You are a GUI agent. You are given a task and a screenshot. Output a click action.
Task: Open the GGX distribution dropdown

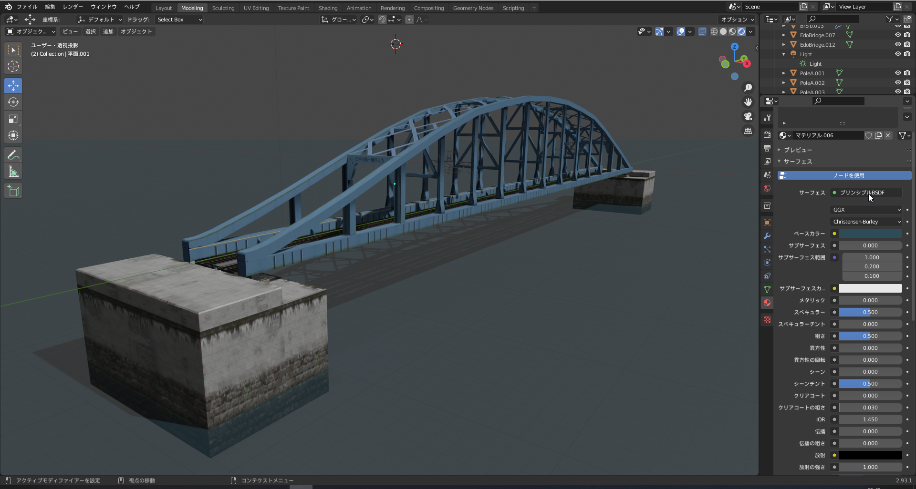tap(866, 210)
